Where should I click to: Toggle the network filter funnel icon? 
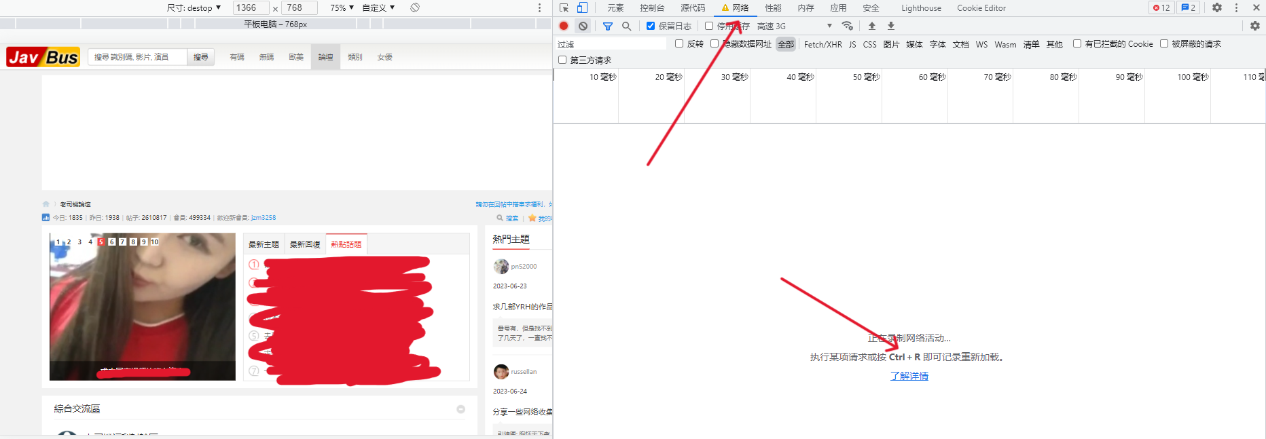click(x=608, y=26)
